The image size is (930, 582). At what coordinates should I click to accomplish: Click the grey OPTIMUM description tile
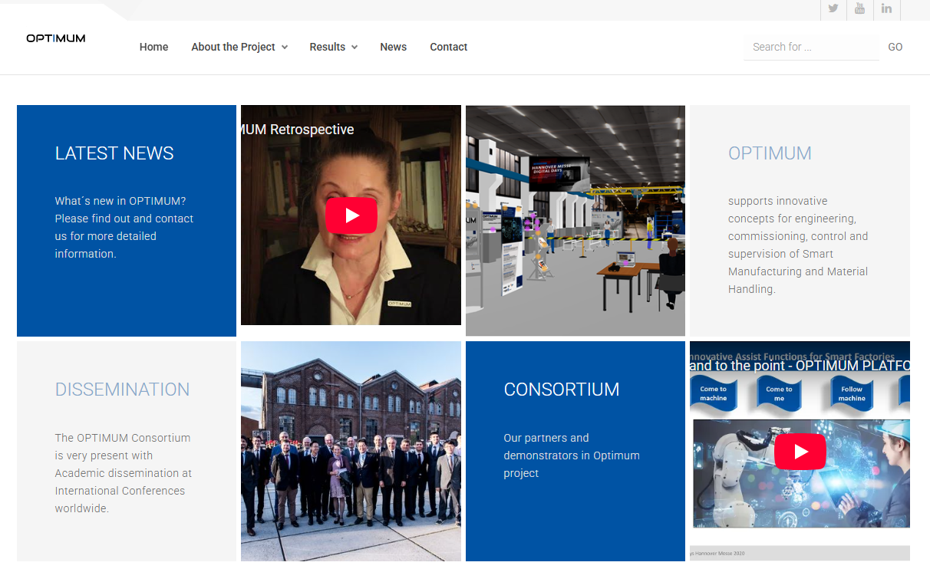point(800,221)
